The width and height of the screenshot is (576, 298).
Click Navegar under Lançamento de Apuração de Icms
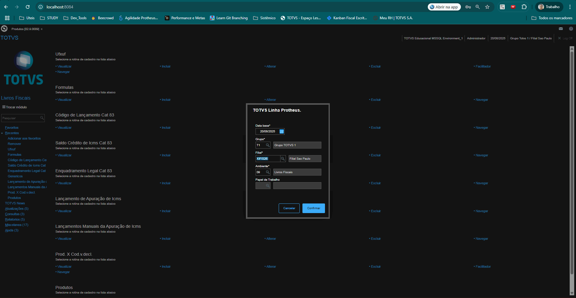coord(482,211)
